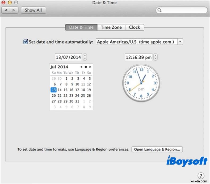This screenshot has height=184, width=210.
Task: Go back with the left arrow button
Action: [6, 10]
